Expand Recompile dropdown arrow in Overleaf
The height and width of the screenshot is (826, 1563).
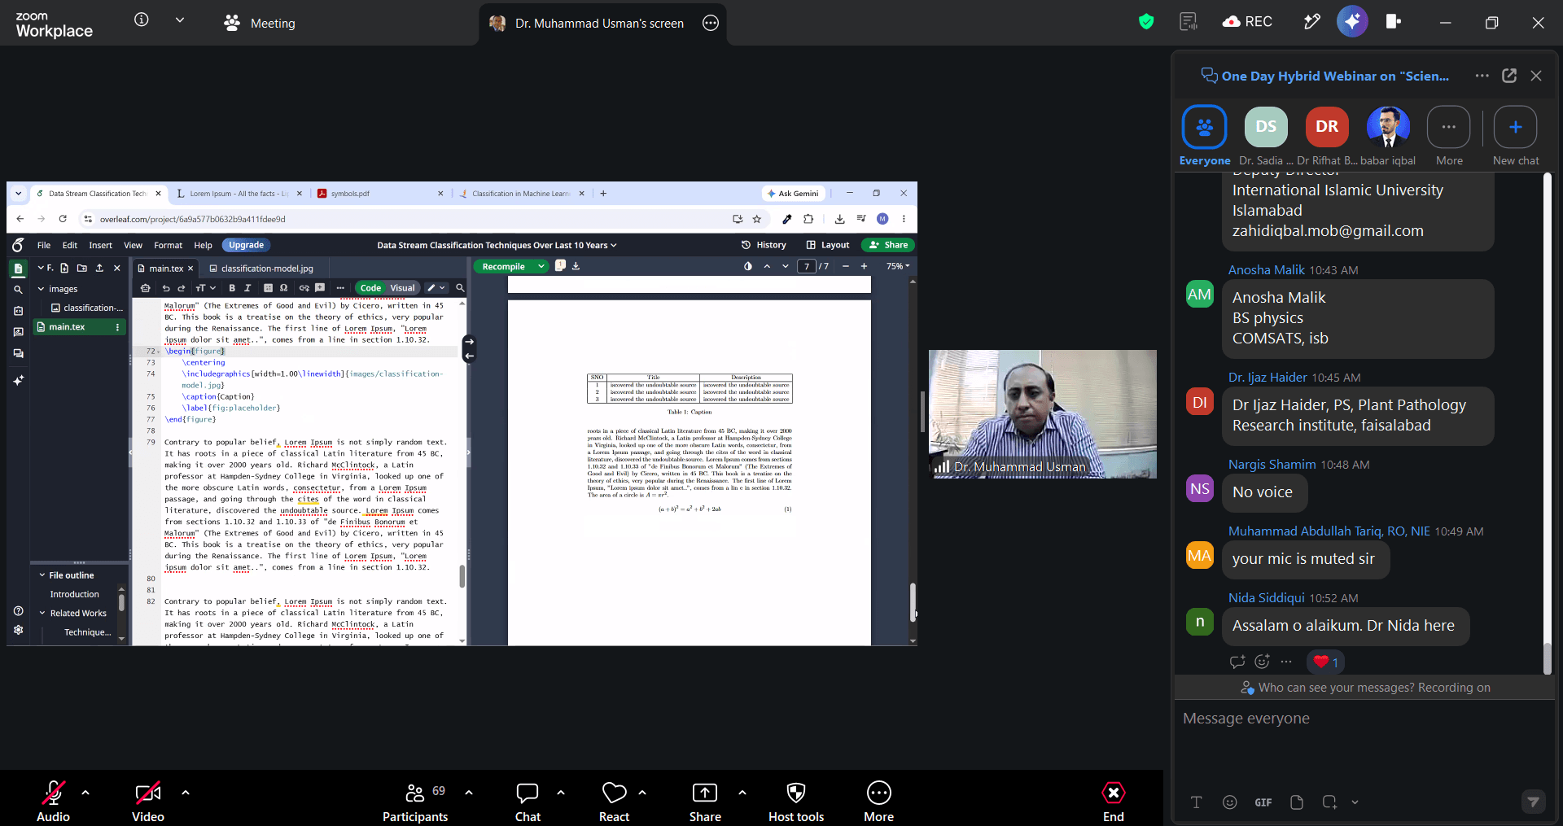pyautogui.click(x=541, y=266)
